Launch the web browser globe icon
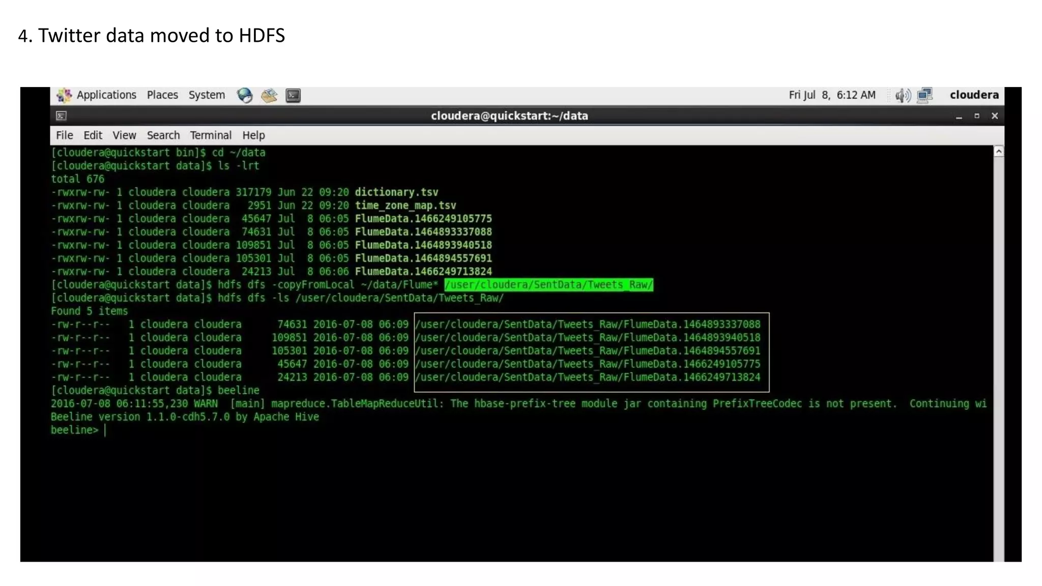The width and height of the screenshot is (1042, 586). (x=245, y=95)
